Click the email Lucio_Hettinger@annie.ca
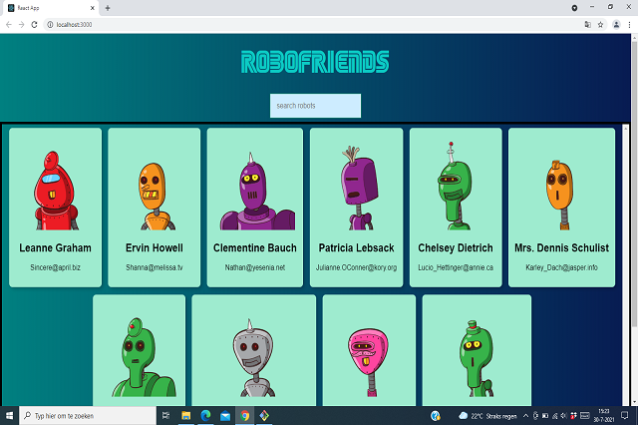This screenshot has height=425, width=638. [456, 267]
